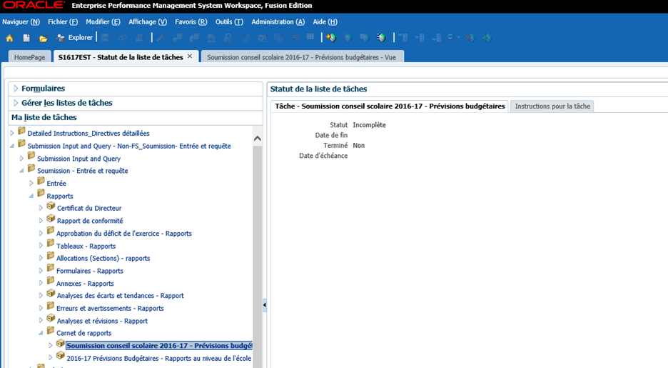Click the folder icon beside Detailed Instructions_Directives détaillées
Viewport: 668px width, 368px height.
coord(21,132)
